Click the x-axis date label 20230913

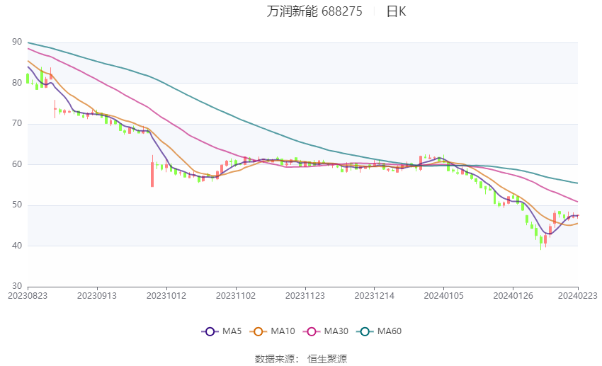point(97,296)
